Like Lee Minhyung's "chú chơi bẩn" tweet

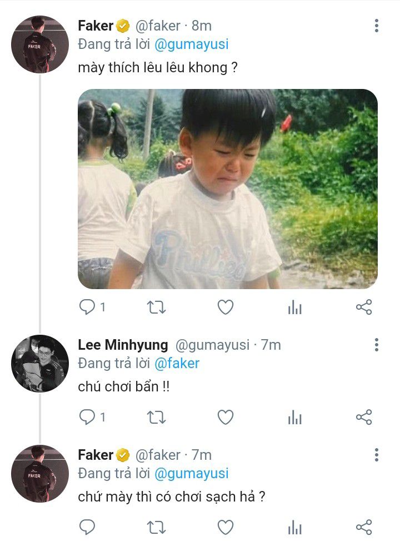pos(225,416)
